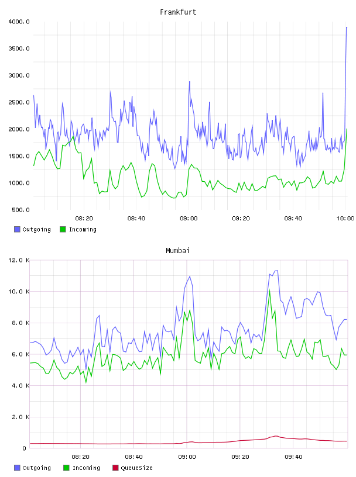Screen dimensions: 356x477
Task: Click the 1000.0 y-axis label in Frankfurt chart
Action: pyautogui.click(x=19, y=183)
